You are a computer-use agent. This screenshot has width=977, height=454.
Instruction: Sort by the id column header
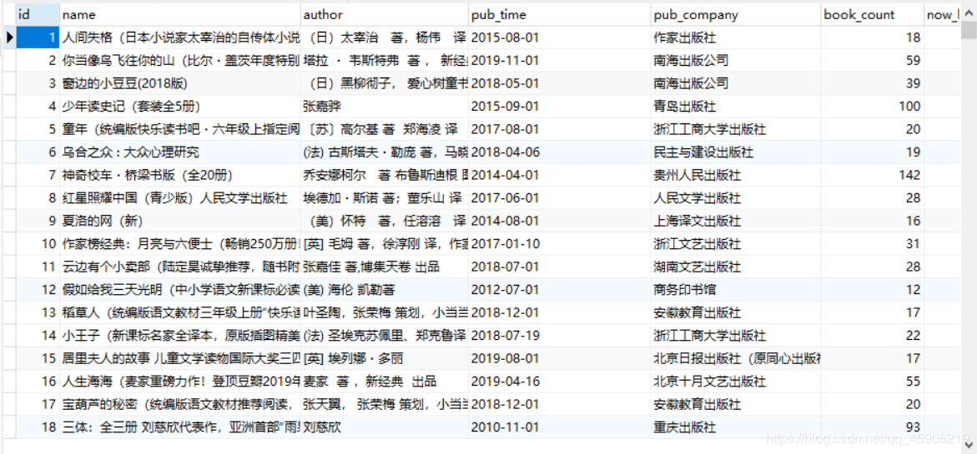click(x=38, y=14)
